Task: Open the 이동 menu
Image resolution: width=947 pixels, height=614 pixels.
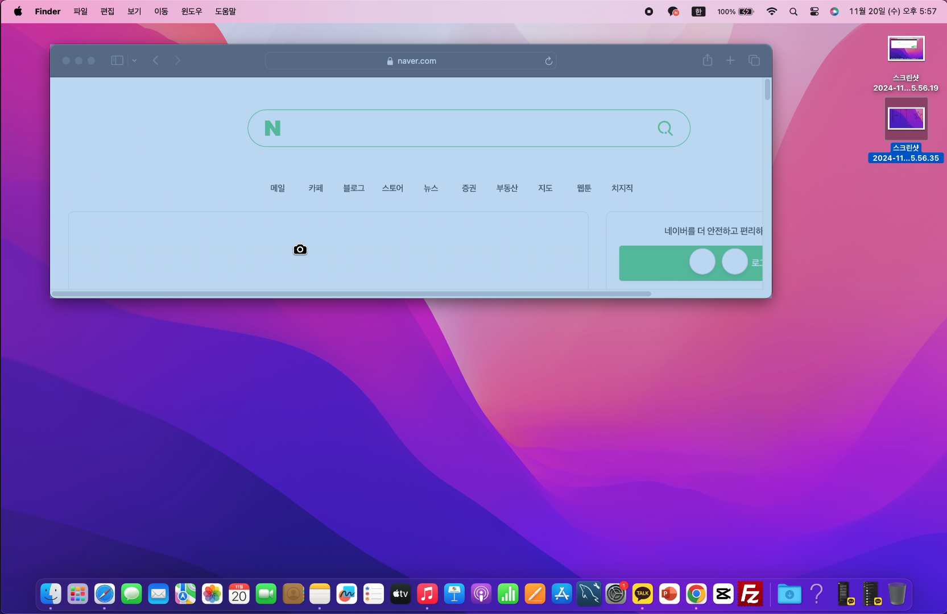Action: point(161,11)
